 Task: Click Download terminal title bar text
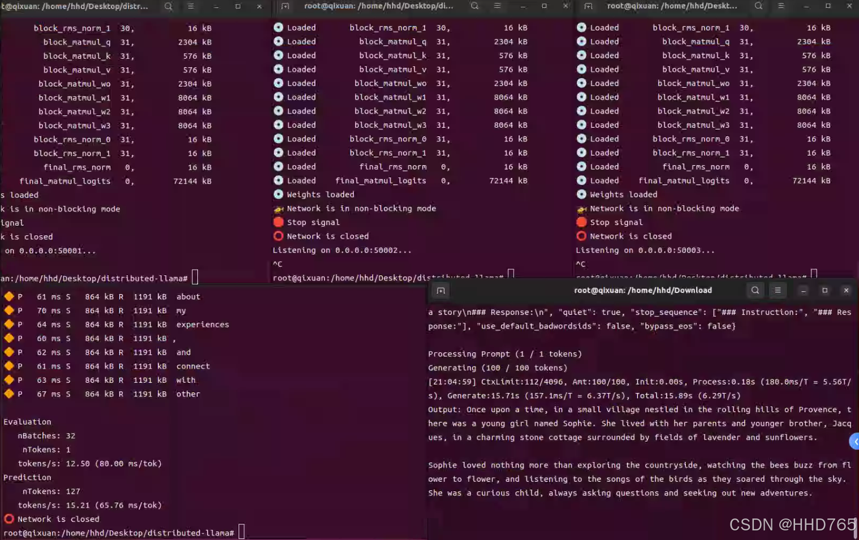[x=643, y=290]
